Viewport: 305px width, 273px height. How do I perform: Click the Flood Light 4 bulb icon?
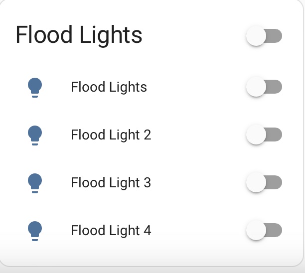[x=34, y=231]
